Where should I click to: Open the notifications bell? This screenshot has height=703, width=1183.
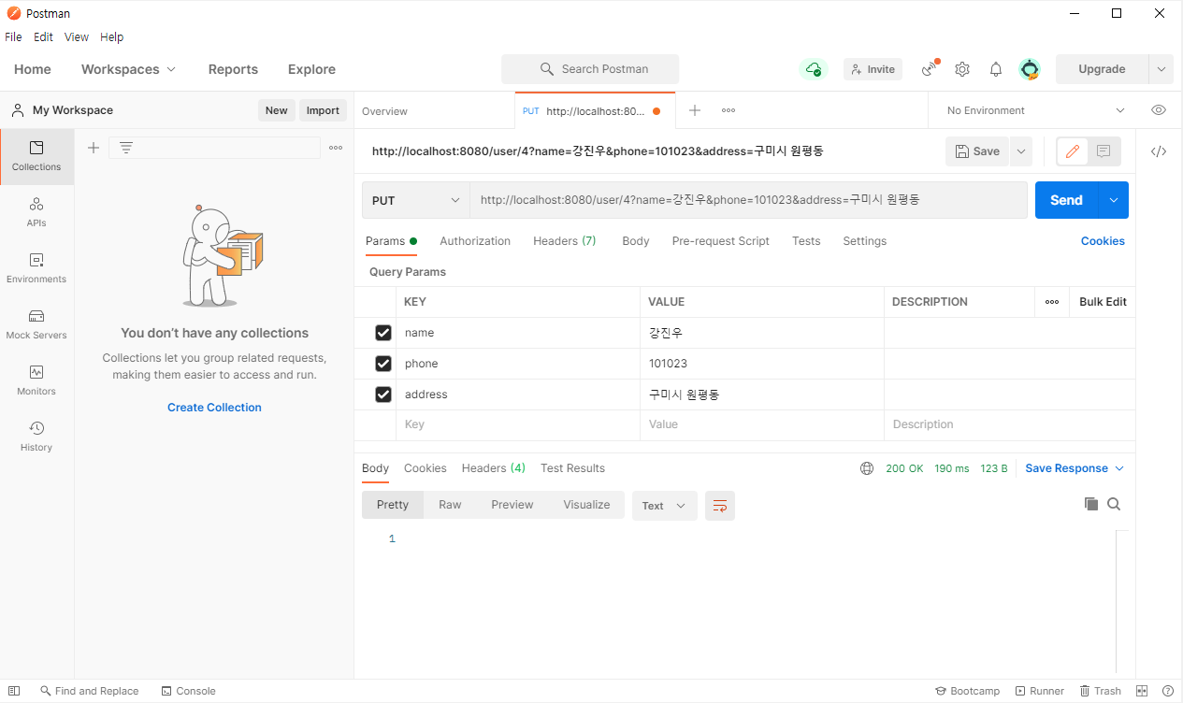(996, 69)
